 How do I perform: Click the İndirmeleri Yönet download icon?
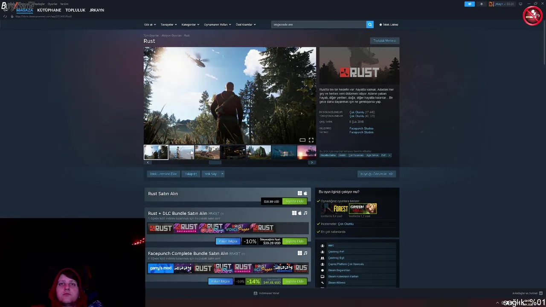pyautogui.click(x=256, y=293)
